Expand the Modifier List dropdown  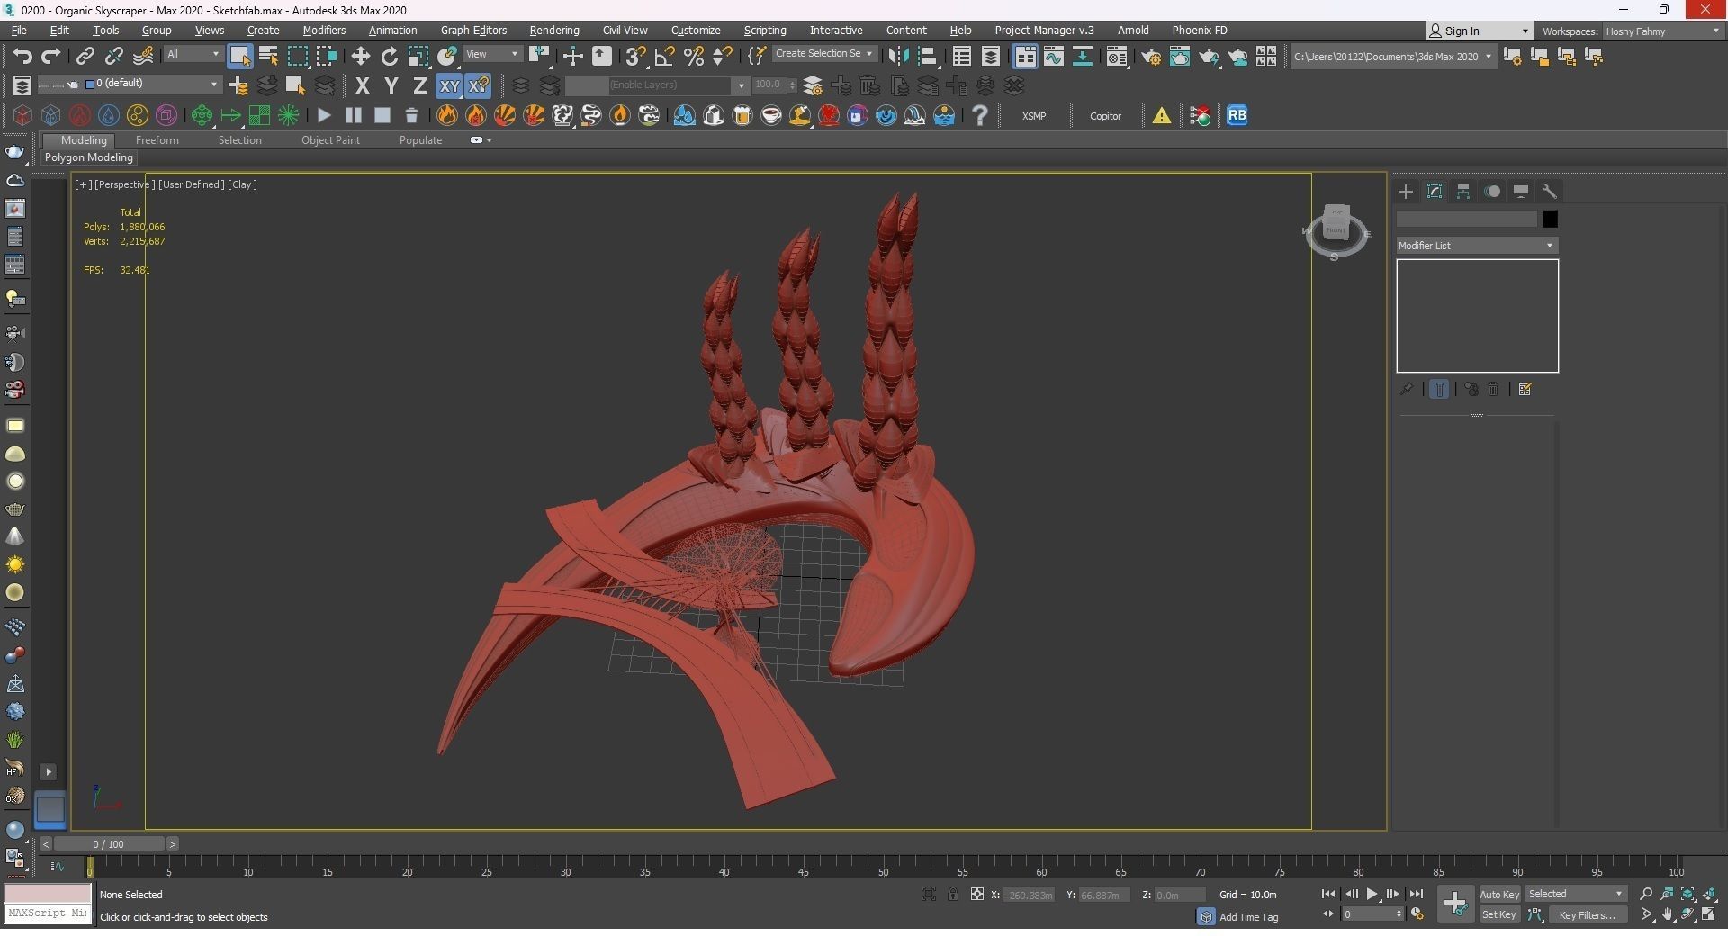(1477, 246)
